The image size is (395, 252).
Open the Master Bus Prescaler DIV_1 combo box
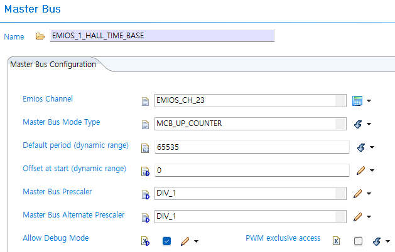point(251,194)
